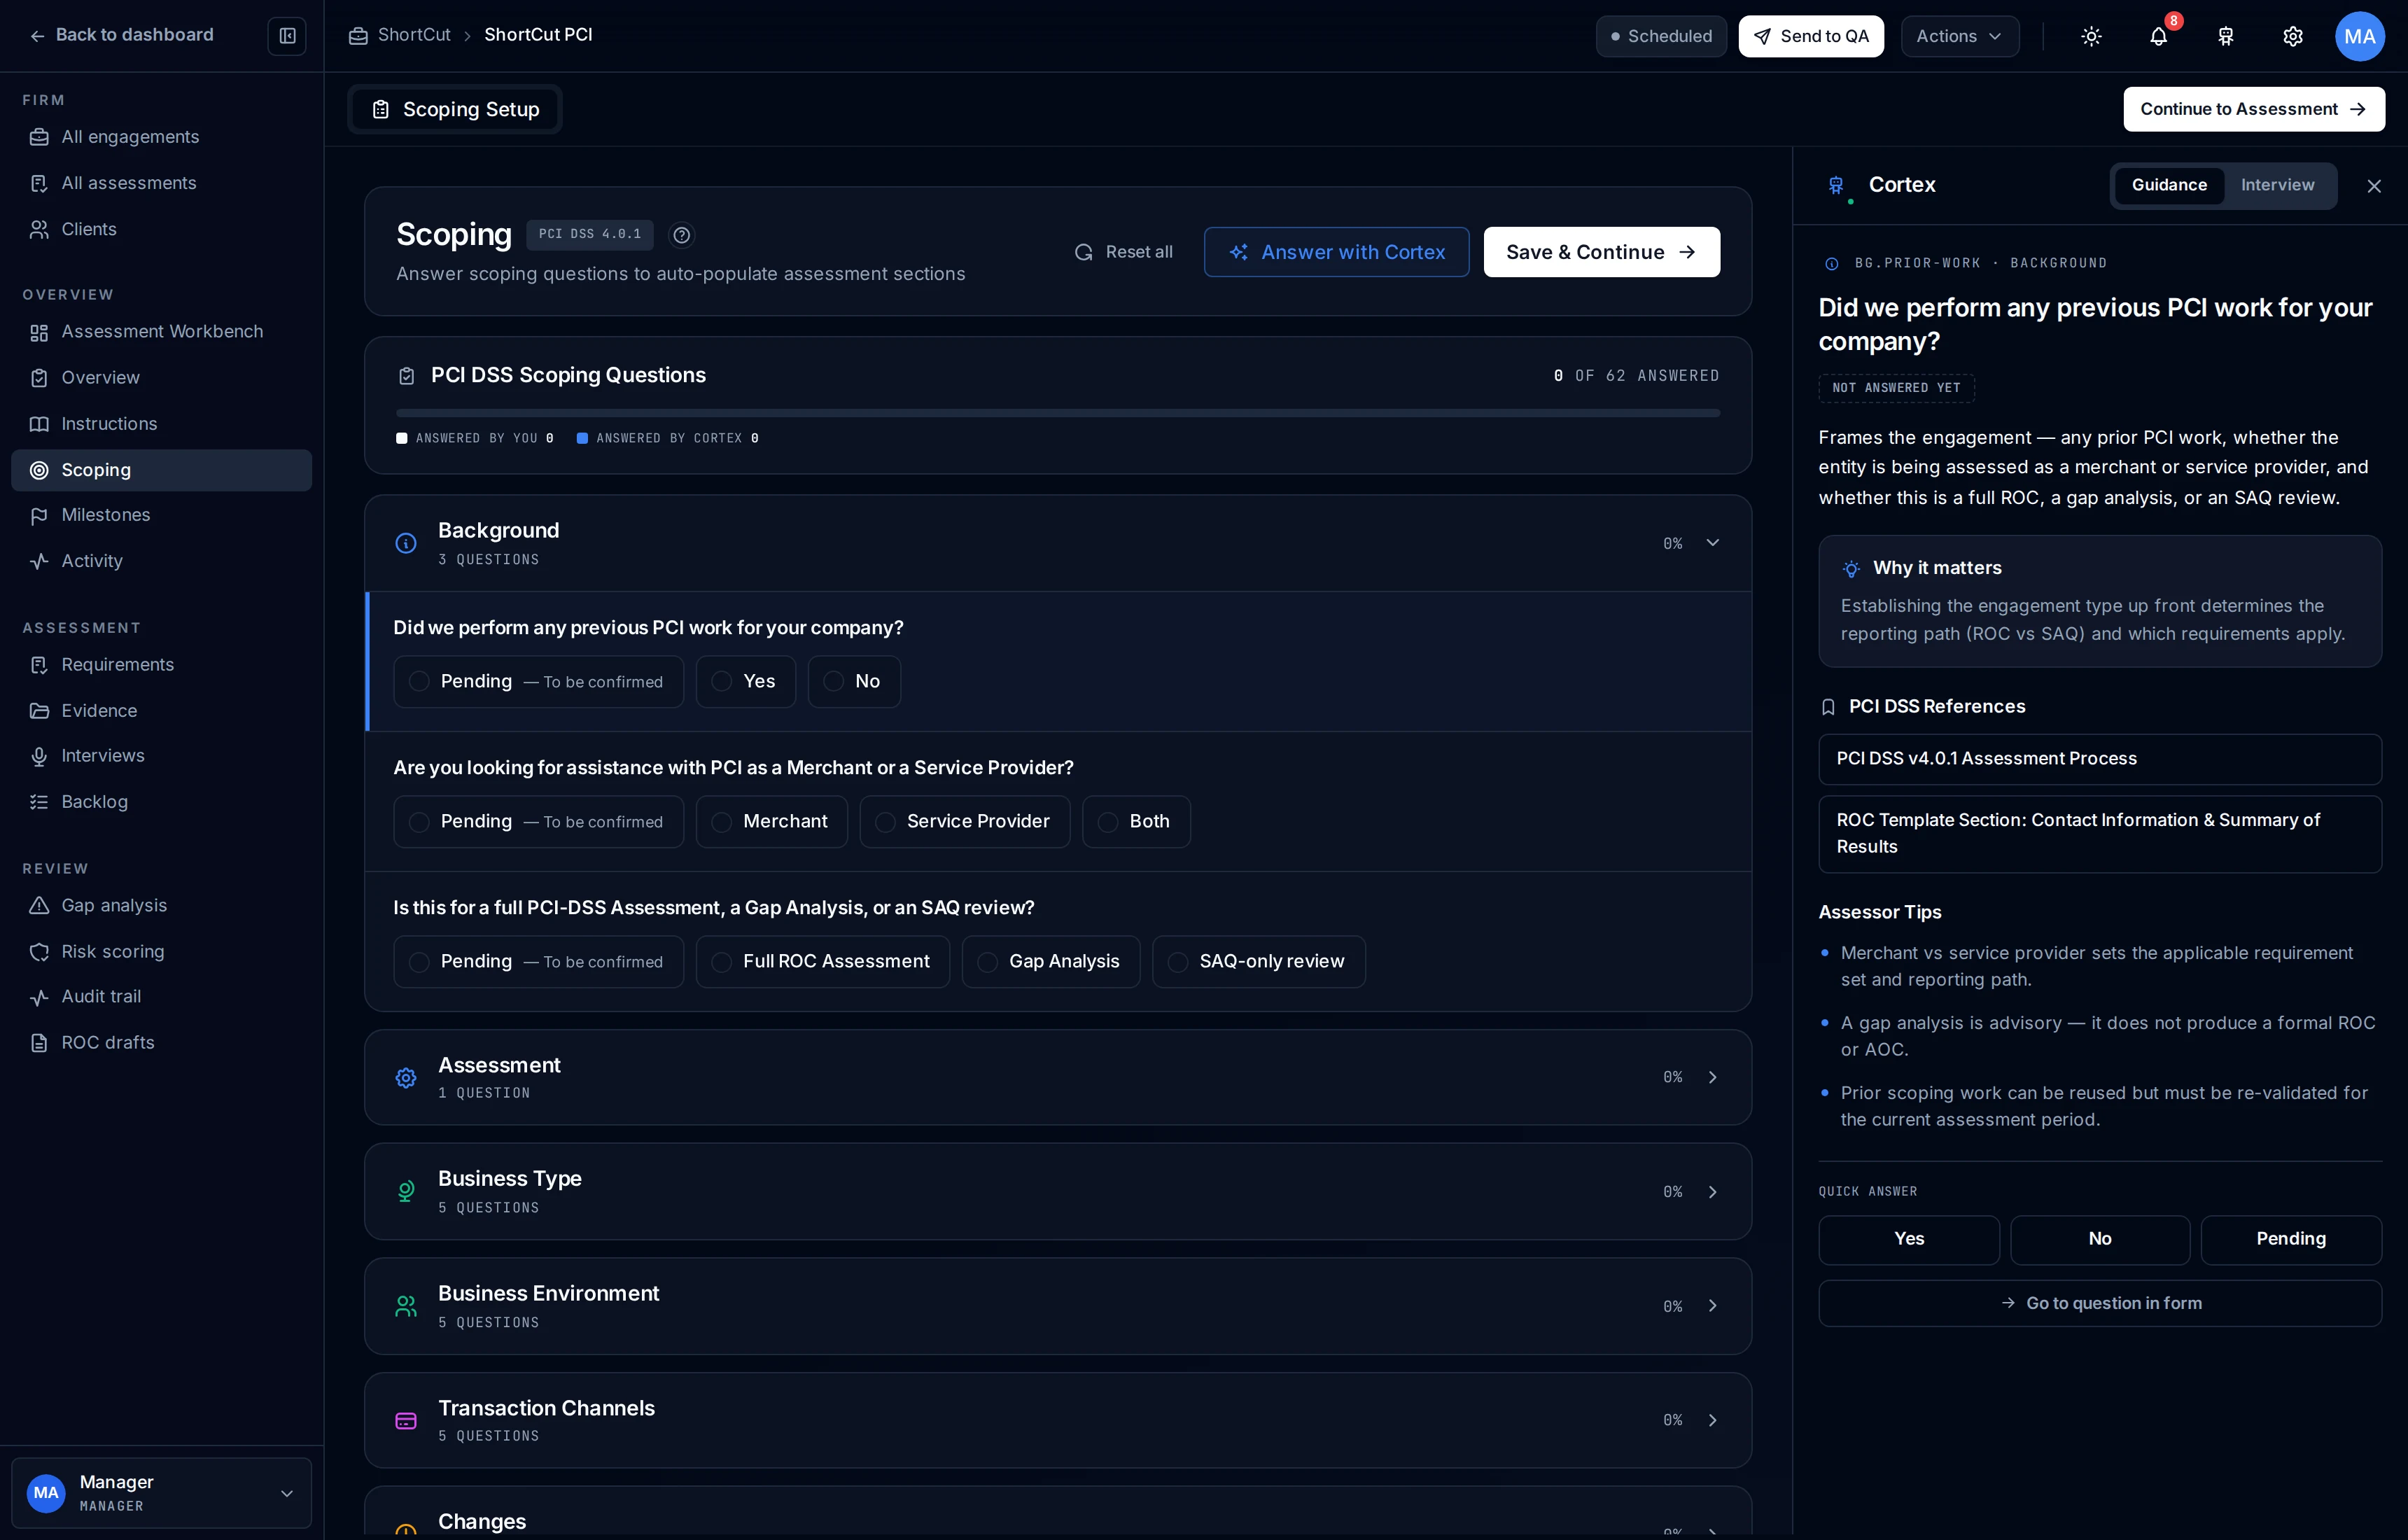Click Go to question in form
Viewport: 2408px width, 1540px height.
(2100, 1303)
